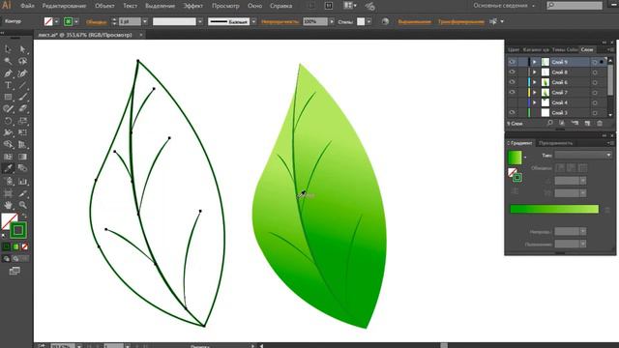Click the Create New Layer icon
The width and height of the screenshot is (619, 348).
click(587, 124)
